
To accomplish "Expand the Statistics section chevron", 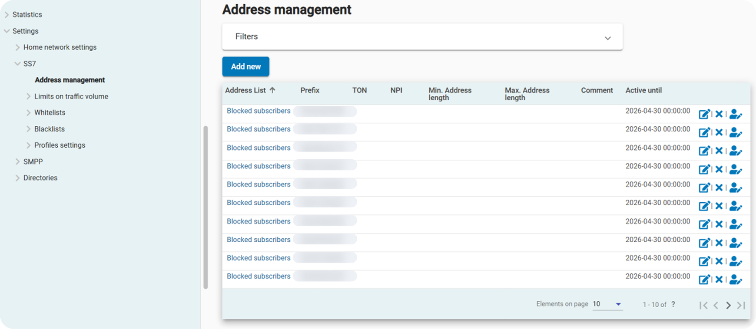I will 7,15.
